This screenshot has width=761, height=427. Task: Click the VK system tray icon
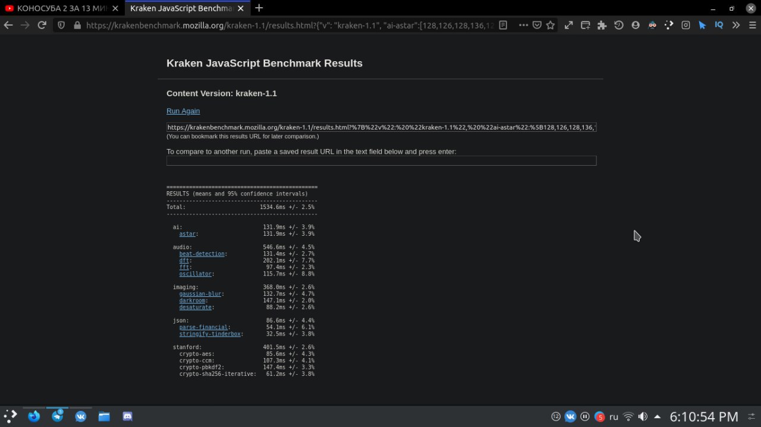(570, 416)
